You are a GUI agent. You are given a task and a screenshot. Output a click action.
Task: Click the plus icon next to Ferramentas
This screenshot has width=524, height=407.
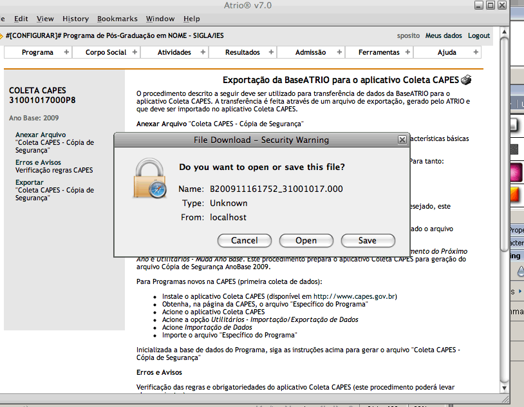pyautogui.click(x=407, y=52)
